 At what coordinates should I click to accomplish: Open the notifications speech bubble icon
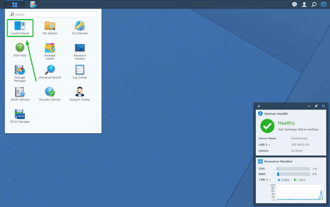(294, 4)
